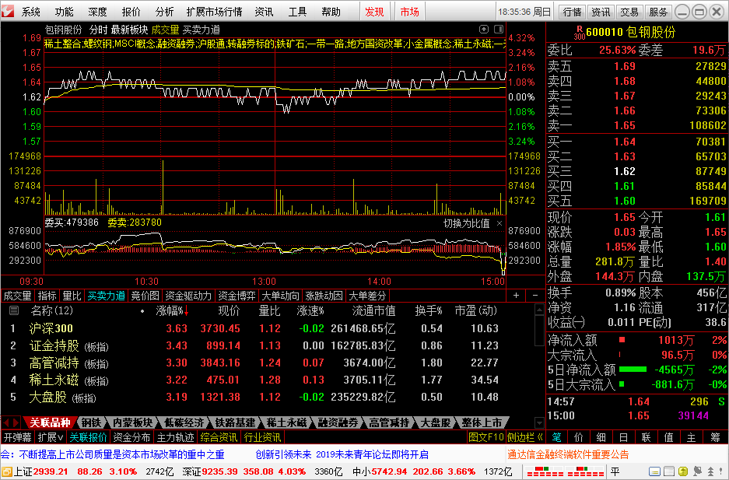Viewport: 729px width, 480px height.
Task: Click the red app logo icon
Action: 8,11
